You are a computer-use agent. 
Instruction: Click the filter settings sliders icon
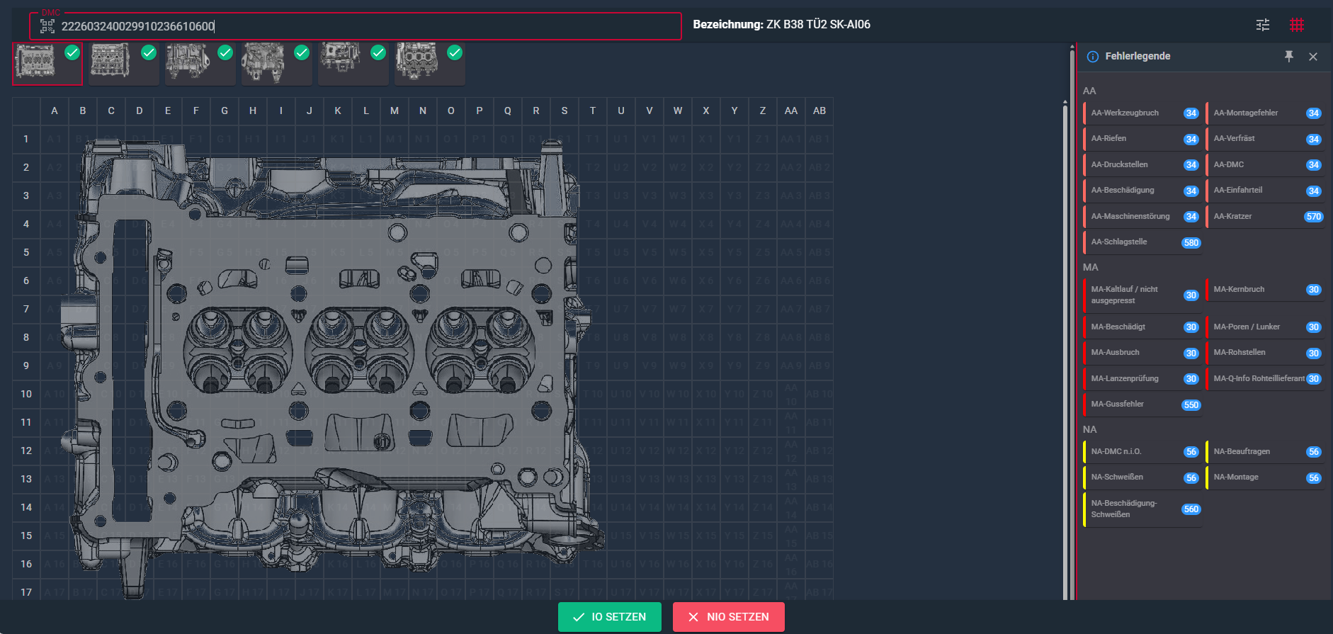pyautogui.click(x=1263, y=25)
